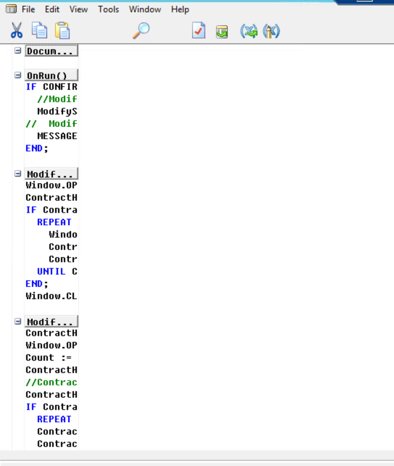
Task: Collapse the second Modif... function section
Action: [18, 321]
